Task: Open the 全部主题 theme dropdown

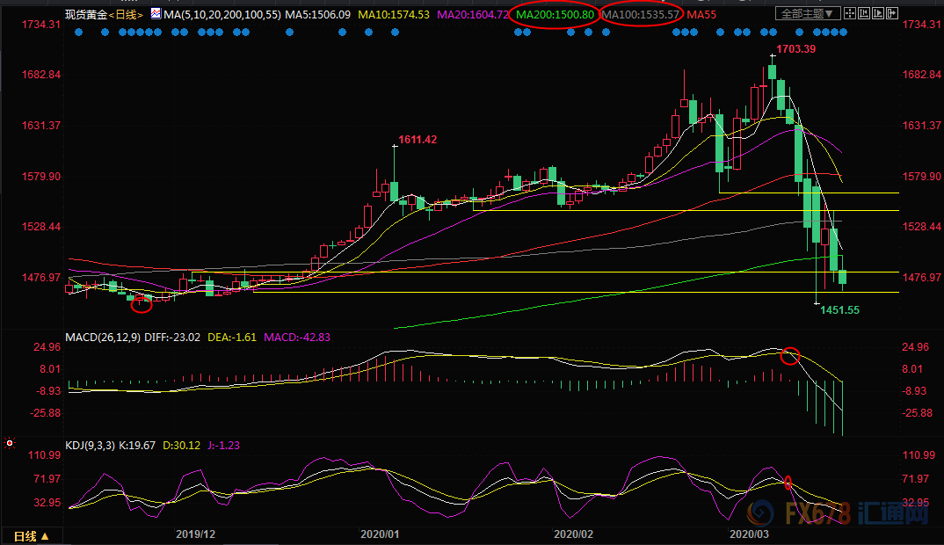Action: click(808, 13)
